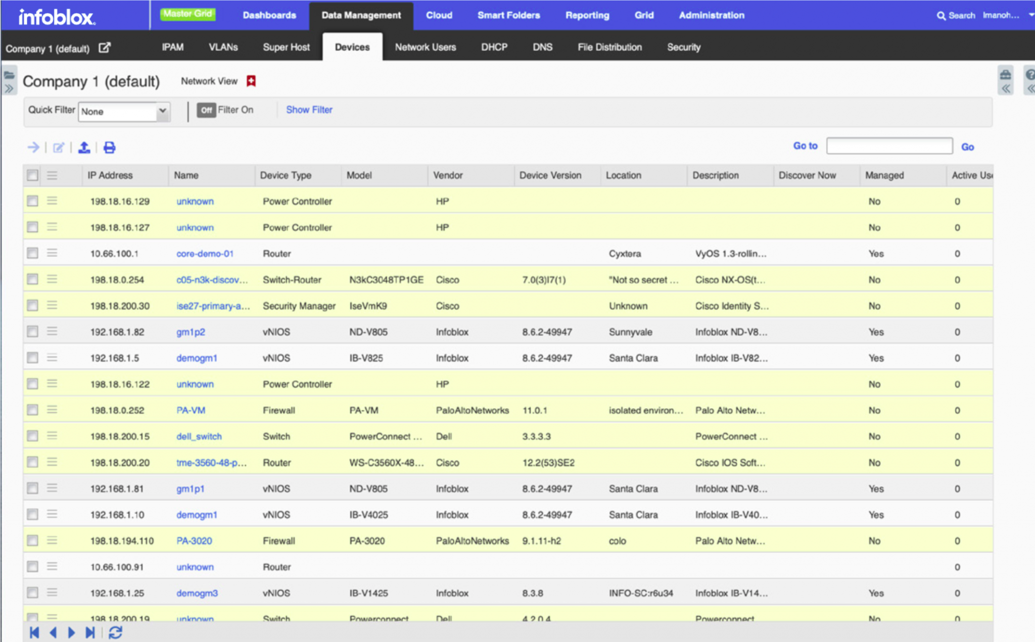Open the Administration menu

point(711,15)
